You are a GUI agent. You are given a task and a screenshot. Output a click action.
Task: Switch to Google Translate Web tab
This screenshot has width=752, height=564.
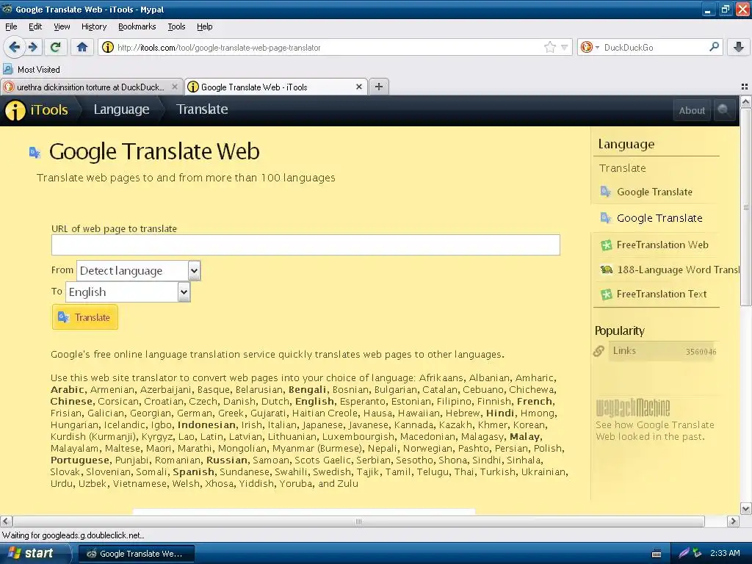276,87
